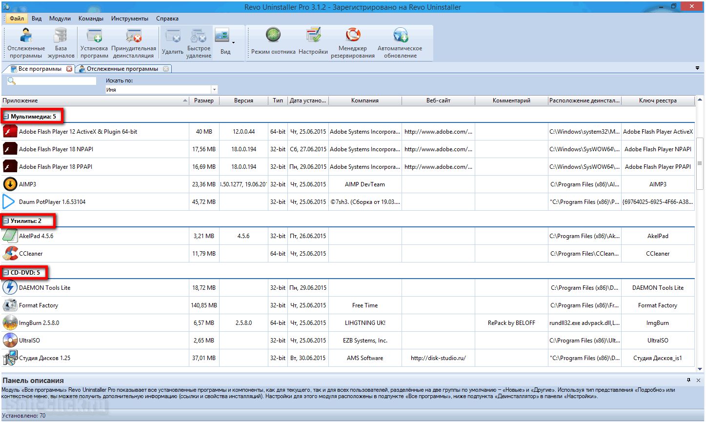Click Принудительная деинсталляция forced uninstall
706x423 pixels.
134,42
